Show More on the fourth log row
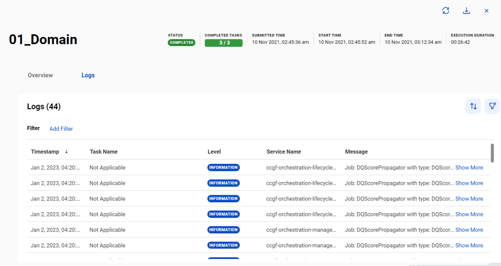Screen dimensions: 501x266 tap(469, 214)
